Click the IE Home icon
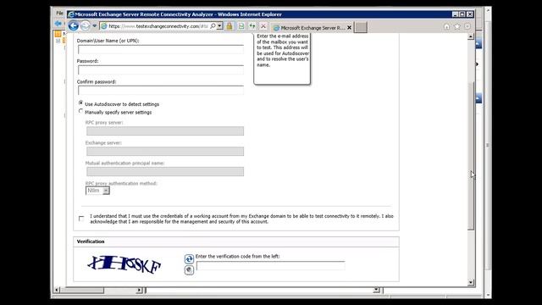This screenshot has height=305, width=542. point(446,26)
